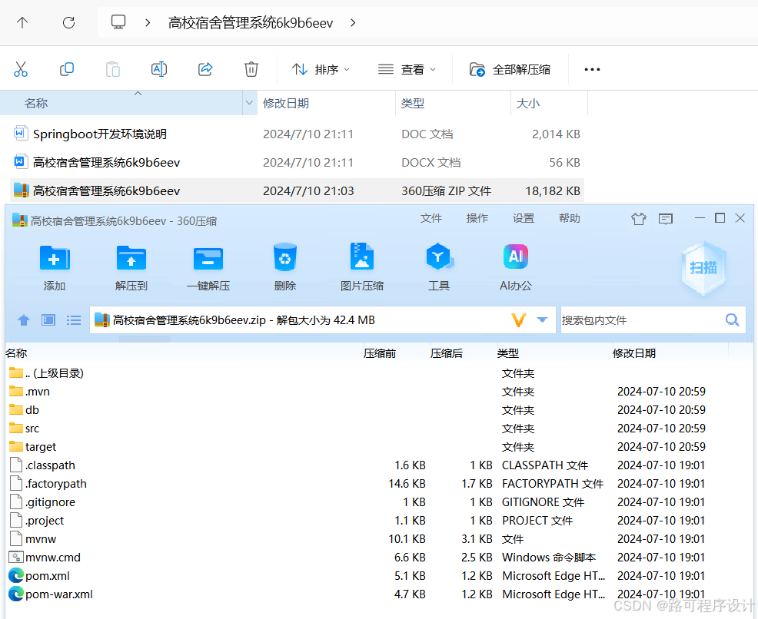
Task: Click the Paste clipboard icon
Action: coord(113,70)
